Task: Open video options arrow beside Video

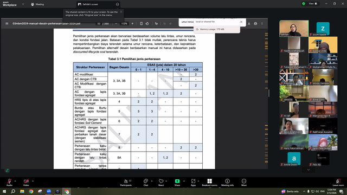Action: [33, 181]
